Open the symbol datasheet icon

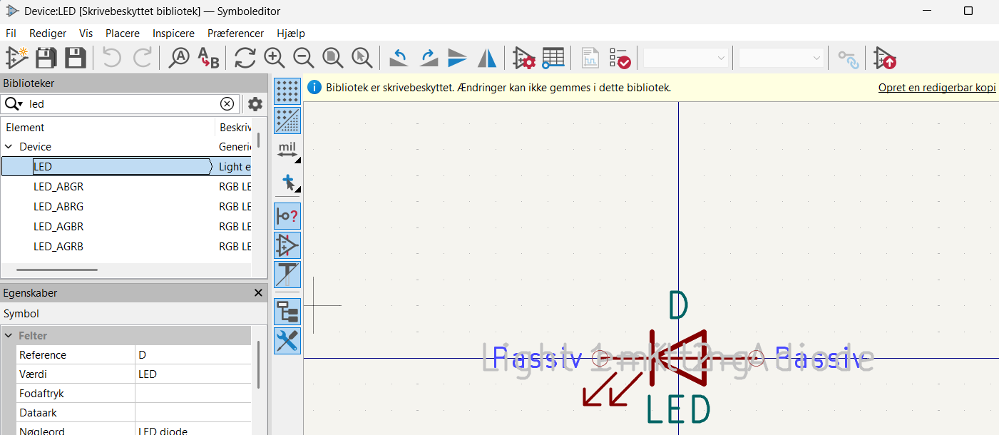click(590, 58)
